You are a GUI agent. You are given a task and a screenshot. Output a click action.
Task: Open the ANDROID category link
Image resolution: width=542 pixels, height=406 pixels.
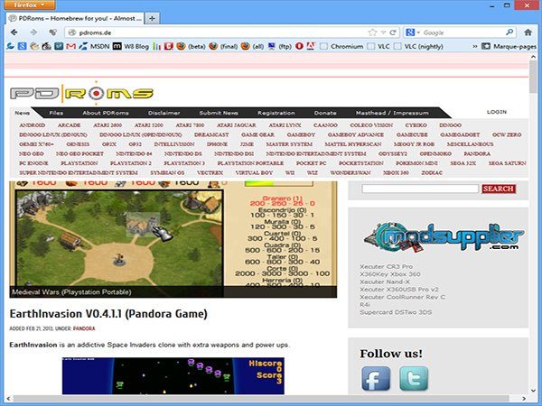click(33, 125)
